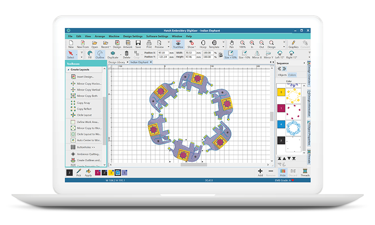Select magenta color 1 in Sequence list

pyautogui.click(x=281, y=108)
